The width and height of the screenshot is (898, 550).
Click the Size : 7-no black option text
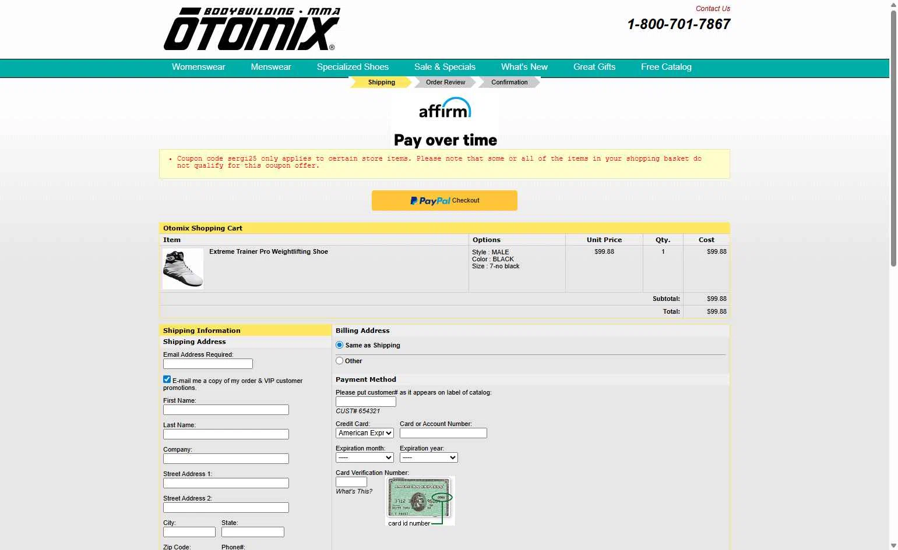click(495, 266)
